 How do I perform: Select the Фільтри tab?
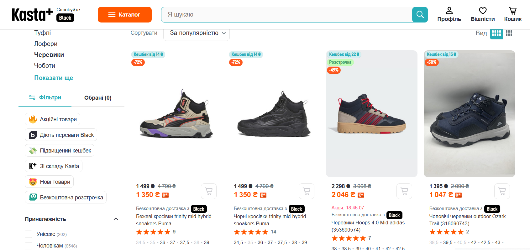pos(45,97)
